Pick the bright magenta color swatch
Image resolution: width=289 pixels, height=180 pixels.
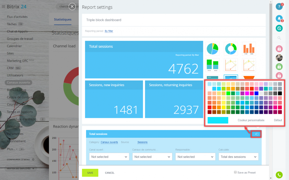pos(247,93)
